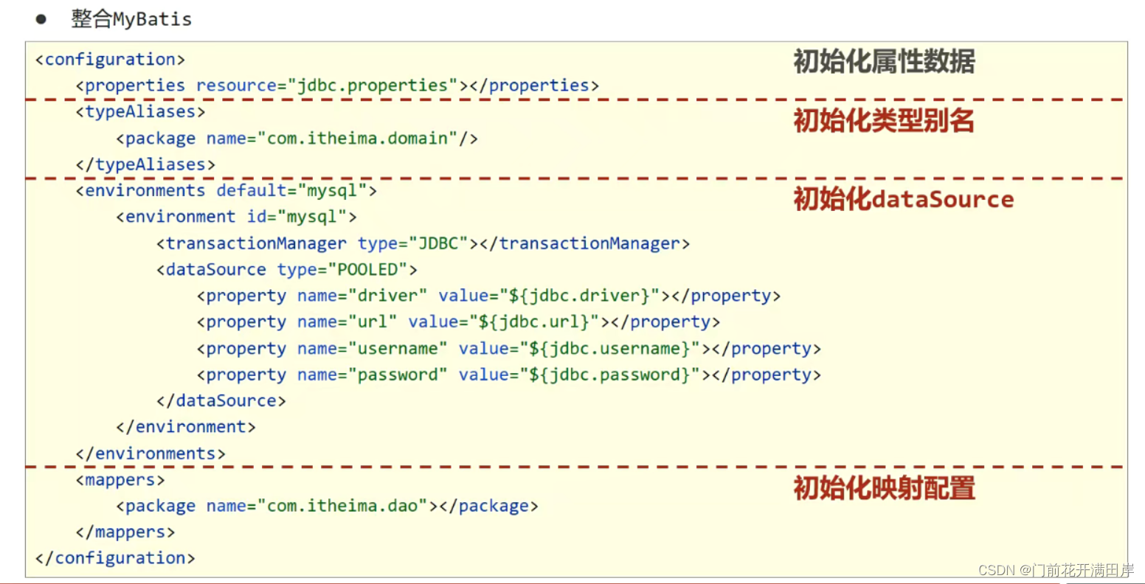Click the opening <typeAliases> tag
Viewport: 1145px width, 584px height.
(x=140, y=112)
